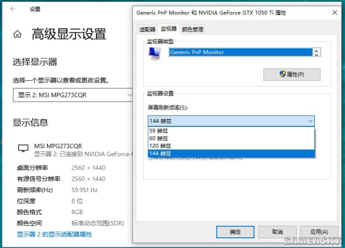Click the 标准动态范围(SDR) color space value
The width and height of the screenshot is (345, 248).
(97, 223)
